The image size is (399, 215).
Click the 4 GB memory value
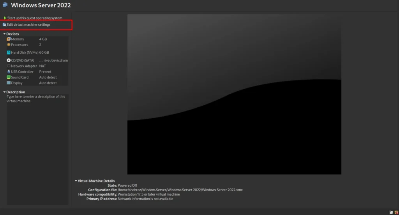[43, 39]
